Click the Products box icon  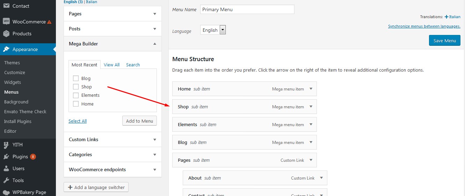(x=6, y=34)
